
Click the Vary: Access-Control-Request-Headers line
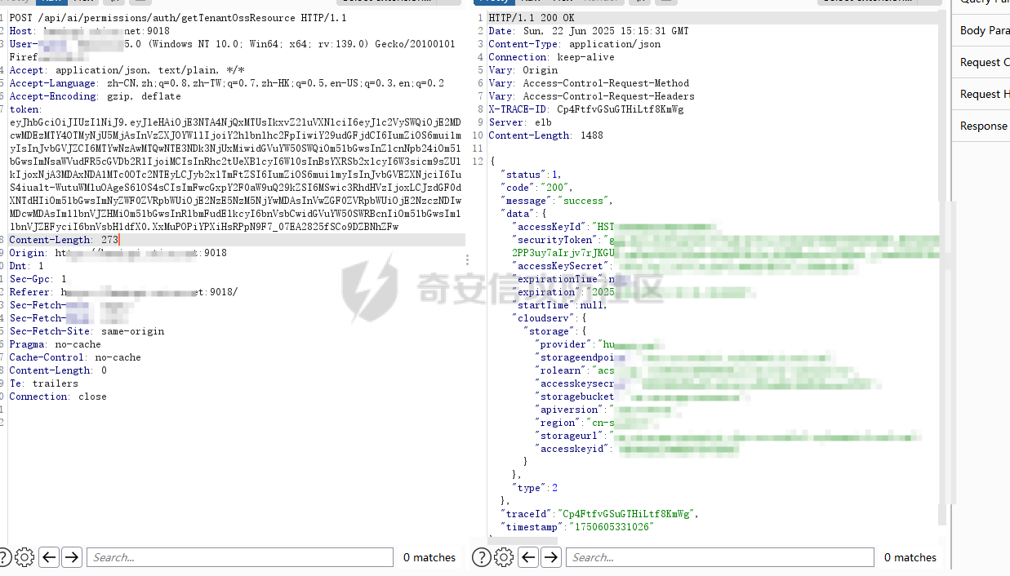[x=592, y=96]
